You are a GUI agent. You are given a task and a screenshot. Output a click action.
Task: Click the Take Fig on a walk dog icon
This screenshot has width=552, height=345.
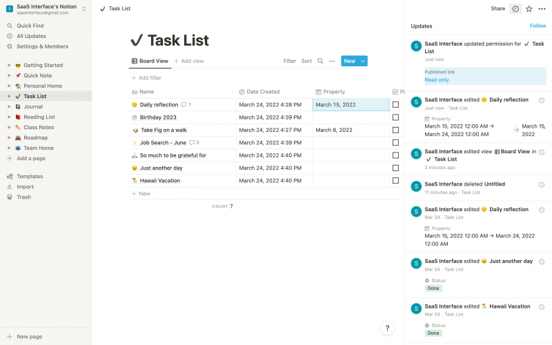135,130
